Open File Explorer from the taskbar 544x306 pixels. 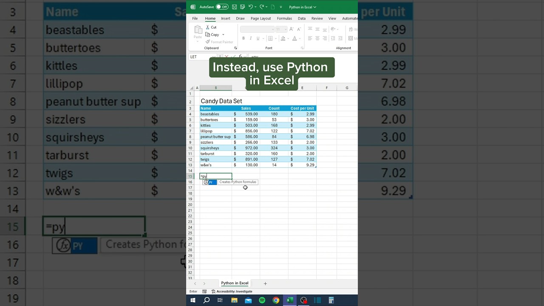(234, 300)
